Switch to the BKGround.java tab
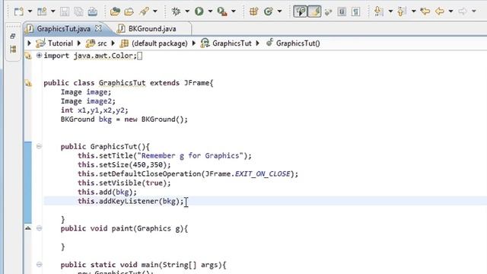 [152, 29]
